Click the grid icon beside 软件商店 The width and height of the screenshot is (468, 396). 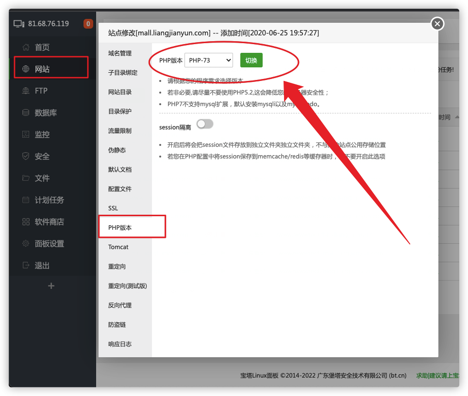tap(26, 222)
